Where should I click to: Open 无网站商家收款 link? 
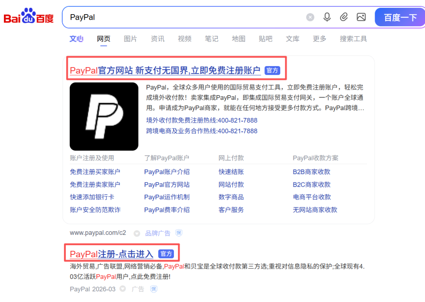(315, 210)
